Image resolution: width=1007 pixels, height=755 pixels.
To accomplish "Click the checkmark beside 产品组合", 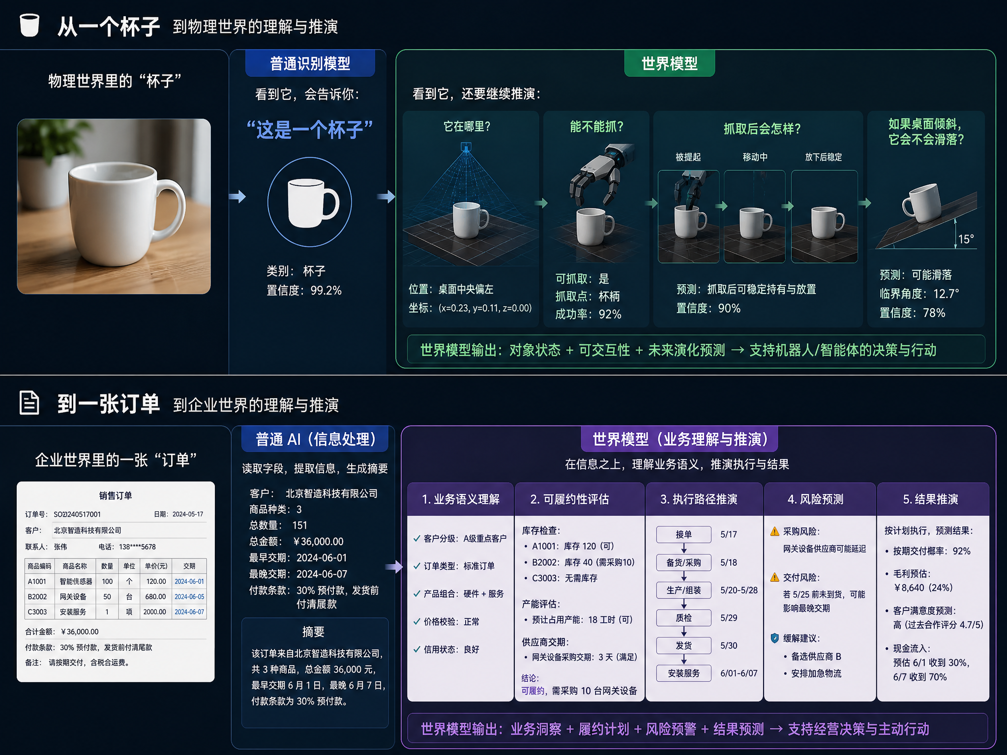I will pyautogui.click(x=417, y=594).
